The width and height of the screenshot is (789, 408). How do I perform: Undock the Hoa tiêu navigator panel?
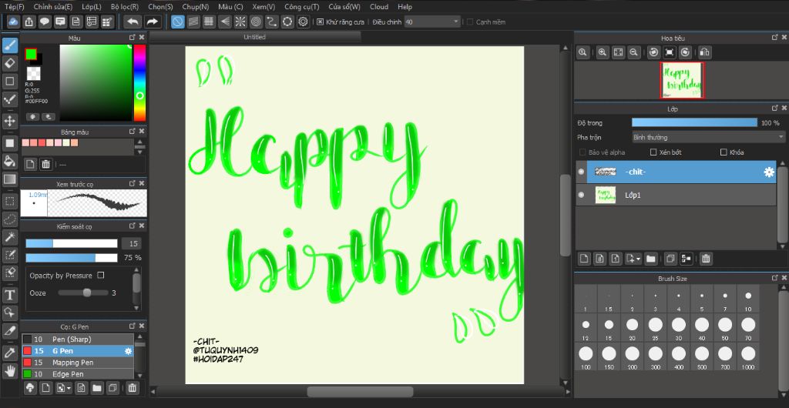tap(775, 38)
